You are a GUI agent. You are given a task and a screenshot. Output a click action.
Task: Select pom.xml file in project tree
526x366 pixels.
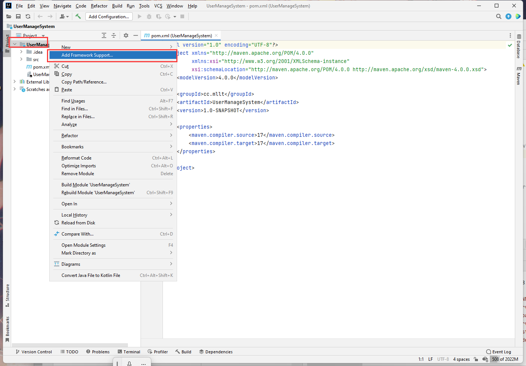click(38, 67)
